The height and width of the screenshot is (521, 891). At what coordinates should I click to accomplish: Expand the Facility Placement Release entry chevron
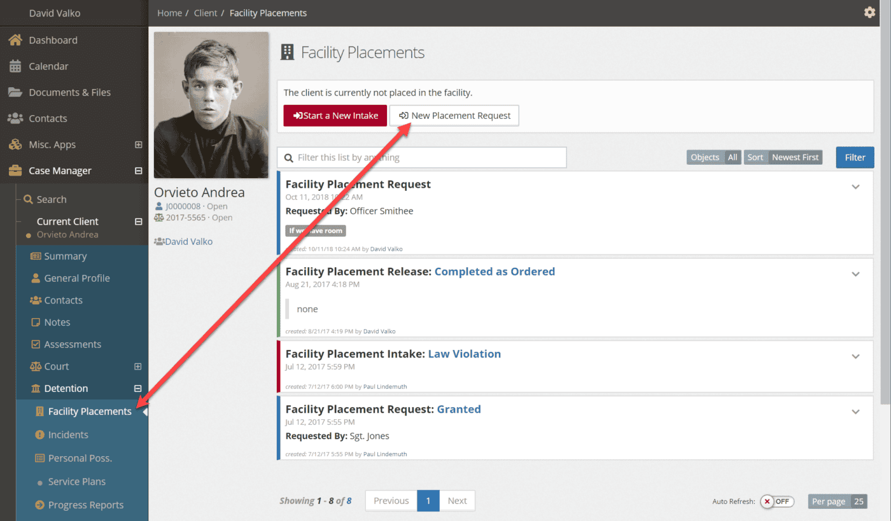(855, 274)
